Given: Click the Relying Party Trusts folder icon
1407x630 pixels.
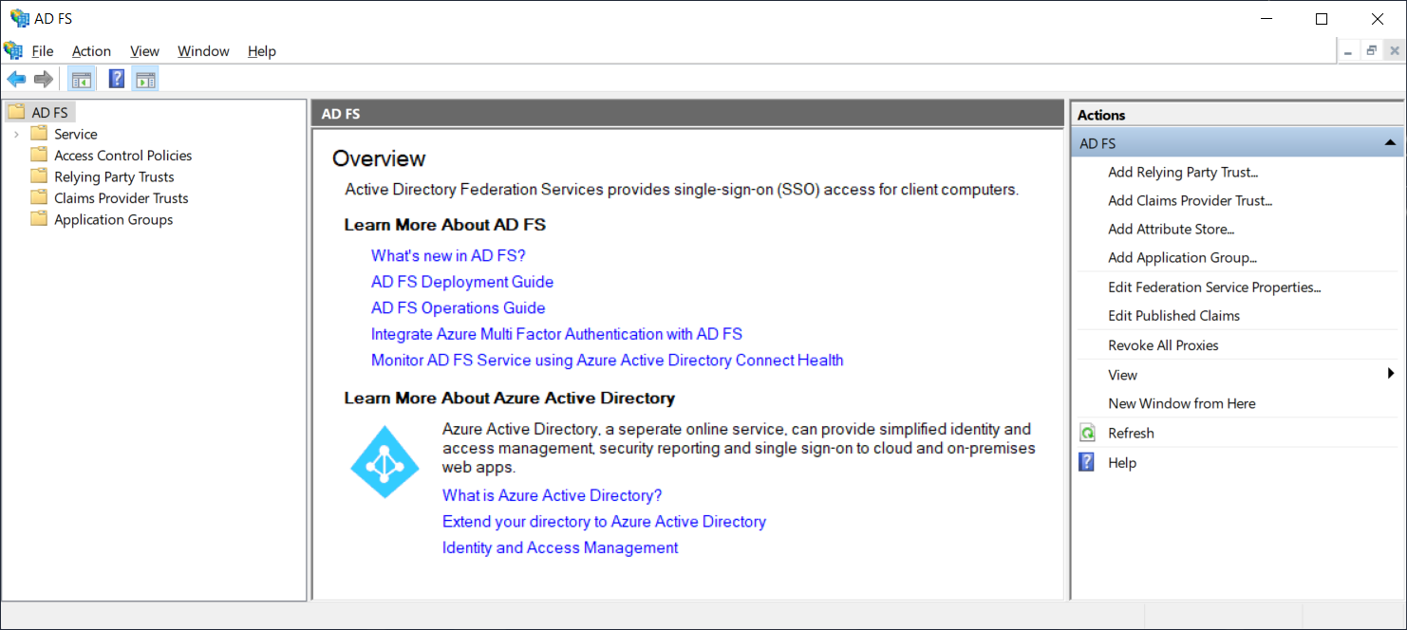Looking at the screenshot, I should click(39, 176).
